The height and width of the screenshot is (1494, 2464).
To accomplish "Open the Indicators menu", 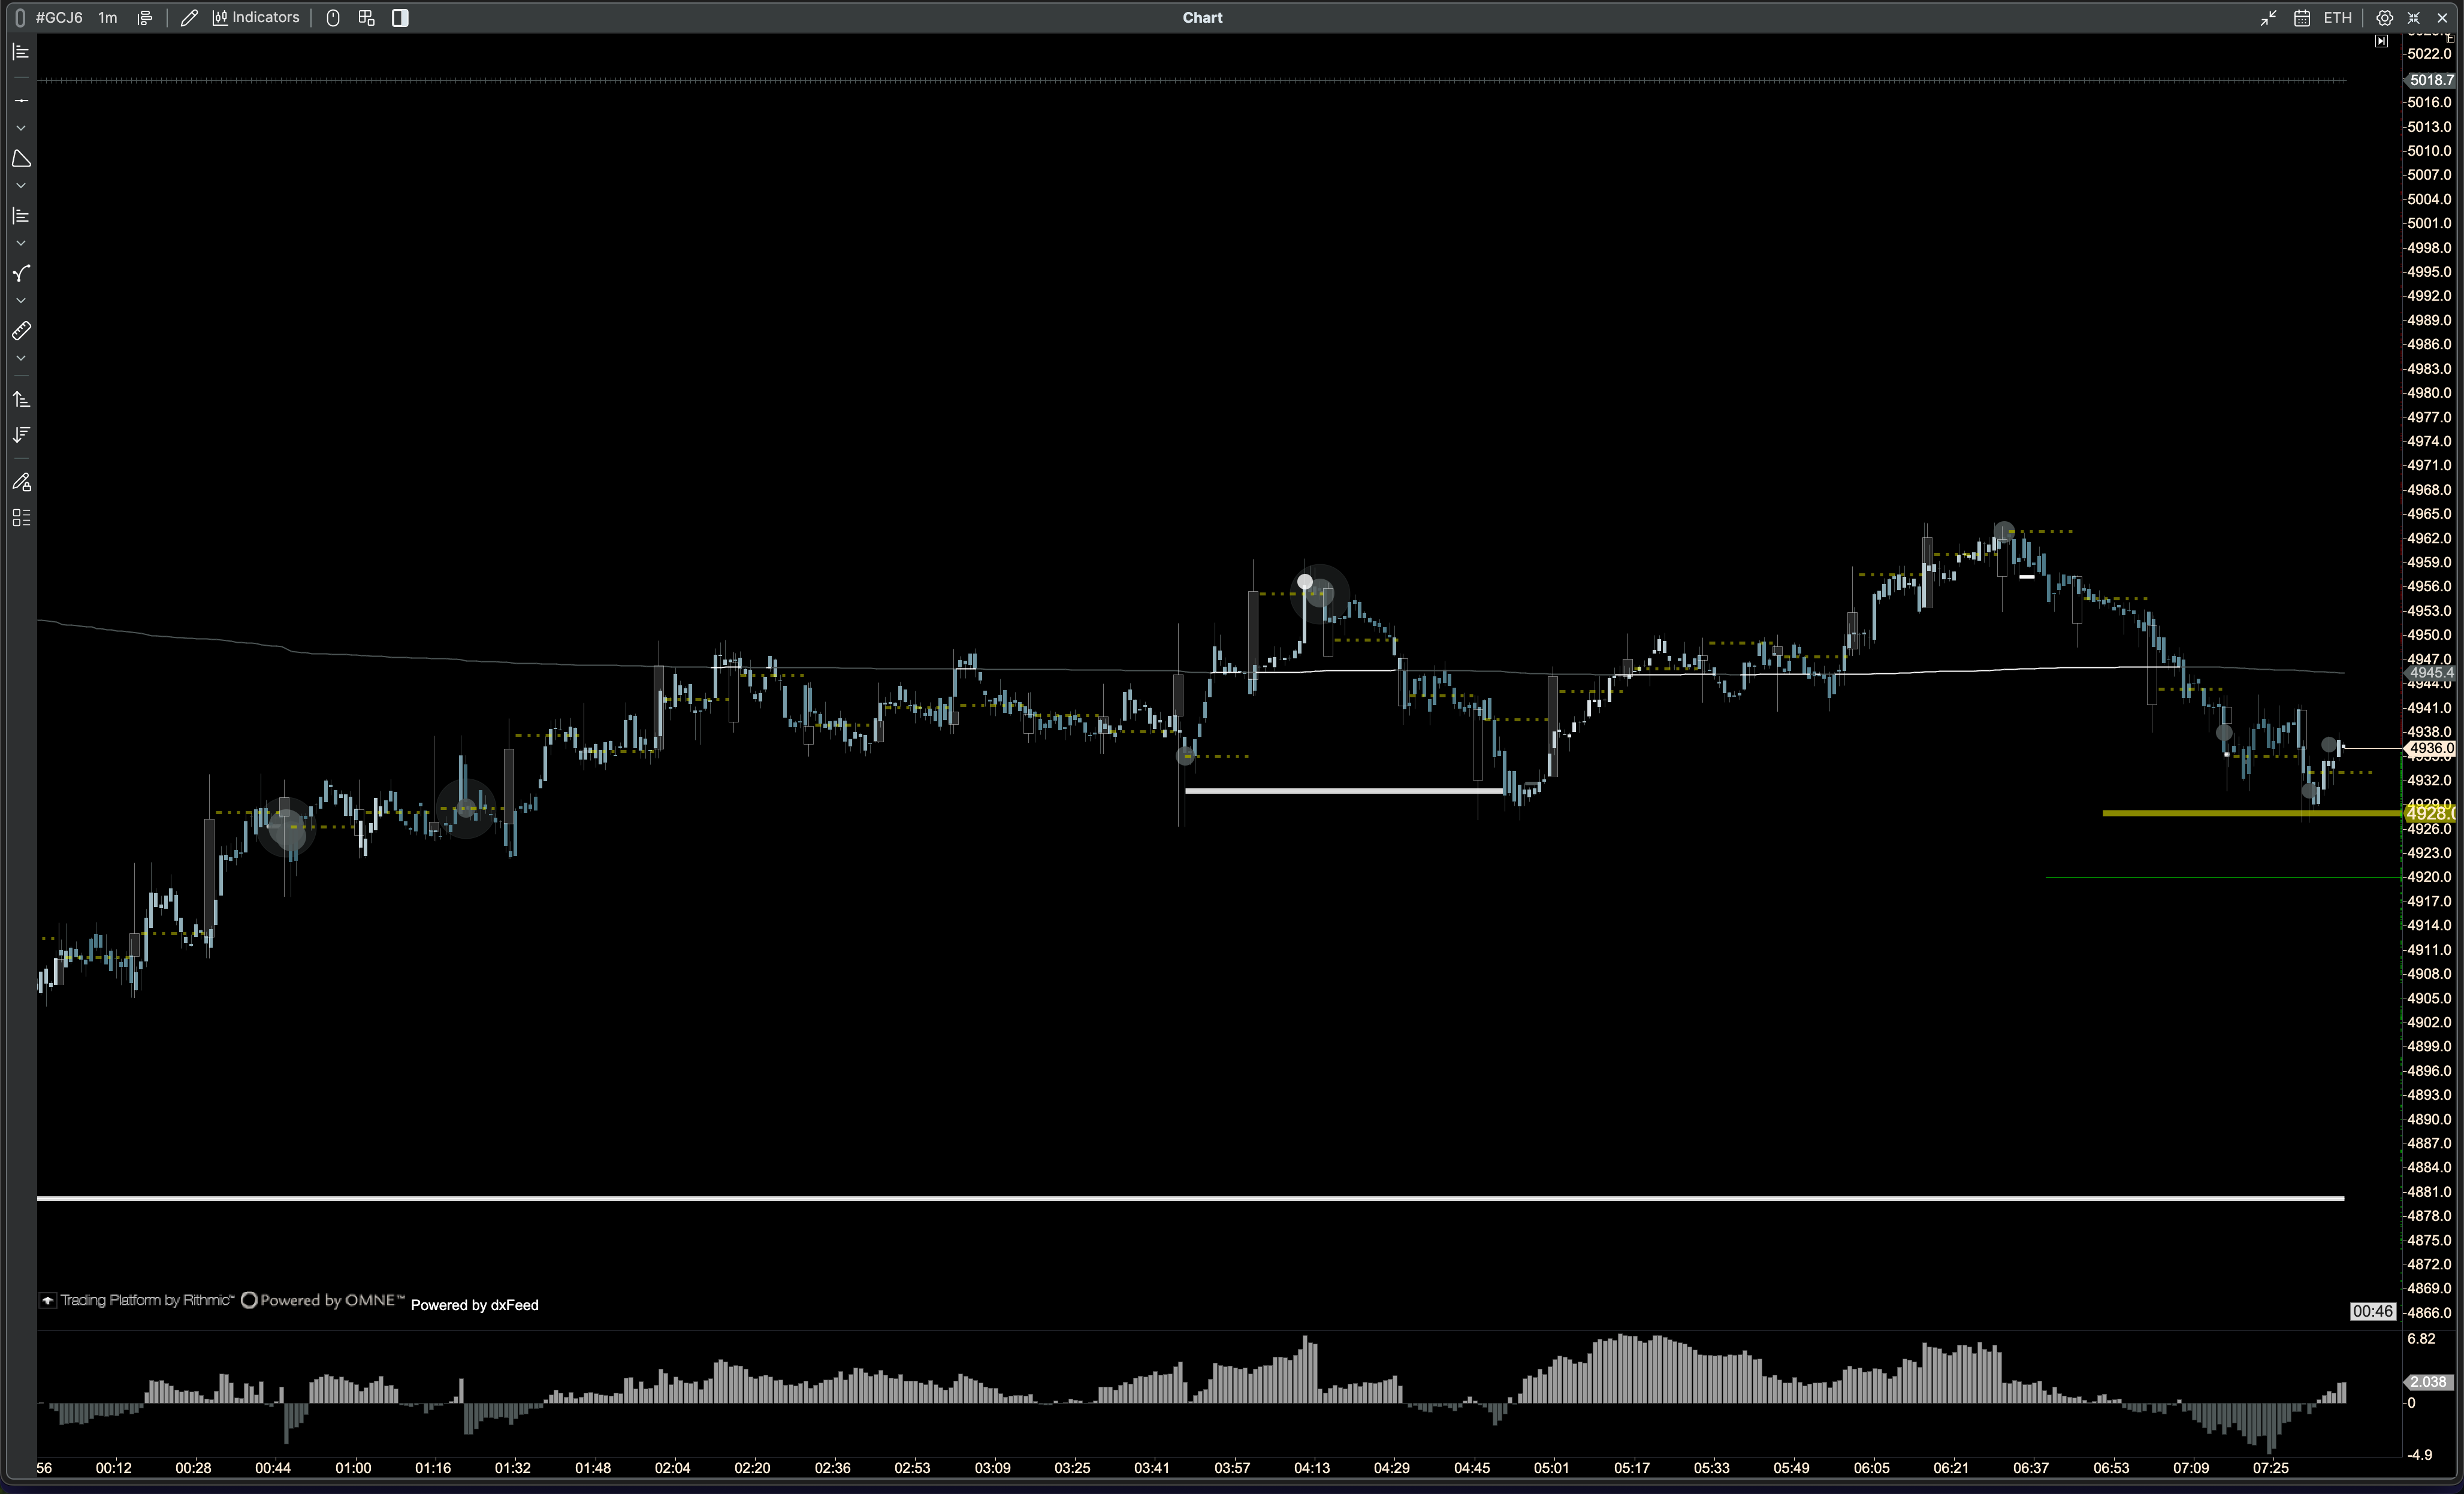I will (x=256, y=18).
